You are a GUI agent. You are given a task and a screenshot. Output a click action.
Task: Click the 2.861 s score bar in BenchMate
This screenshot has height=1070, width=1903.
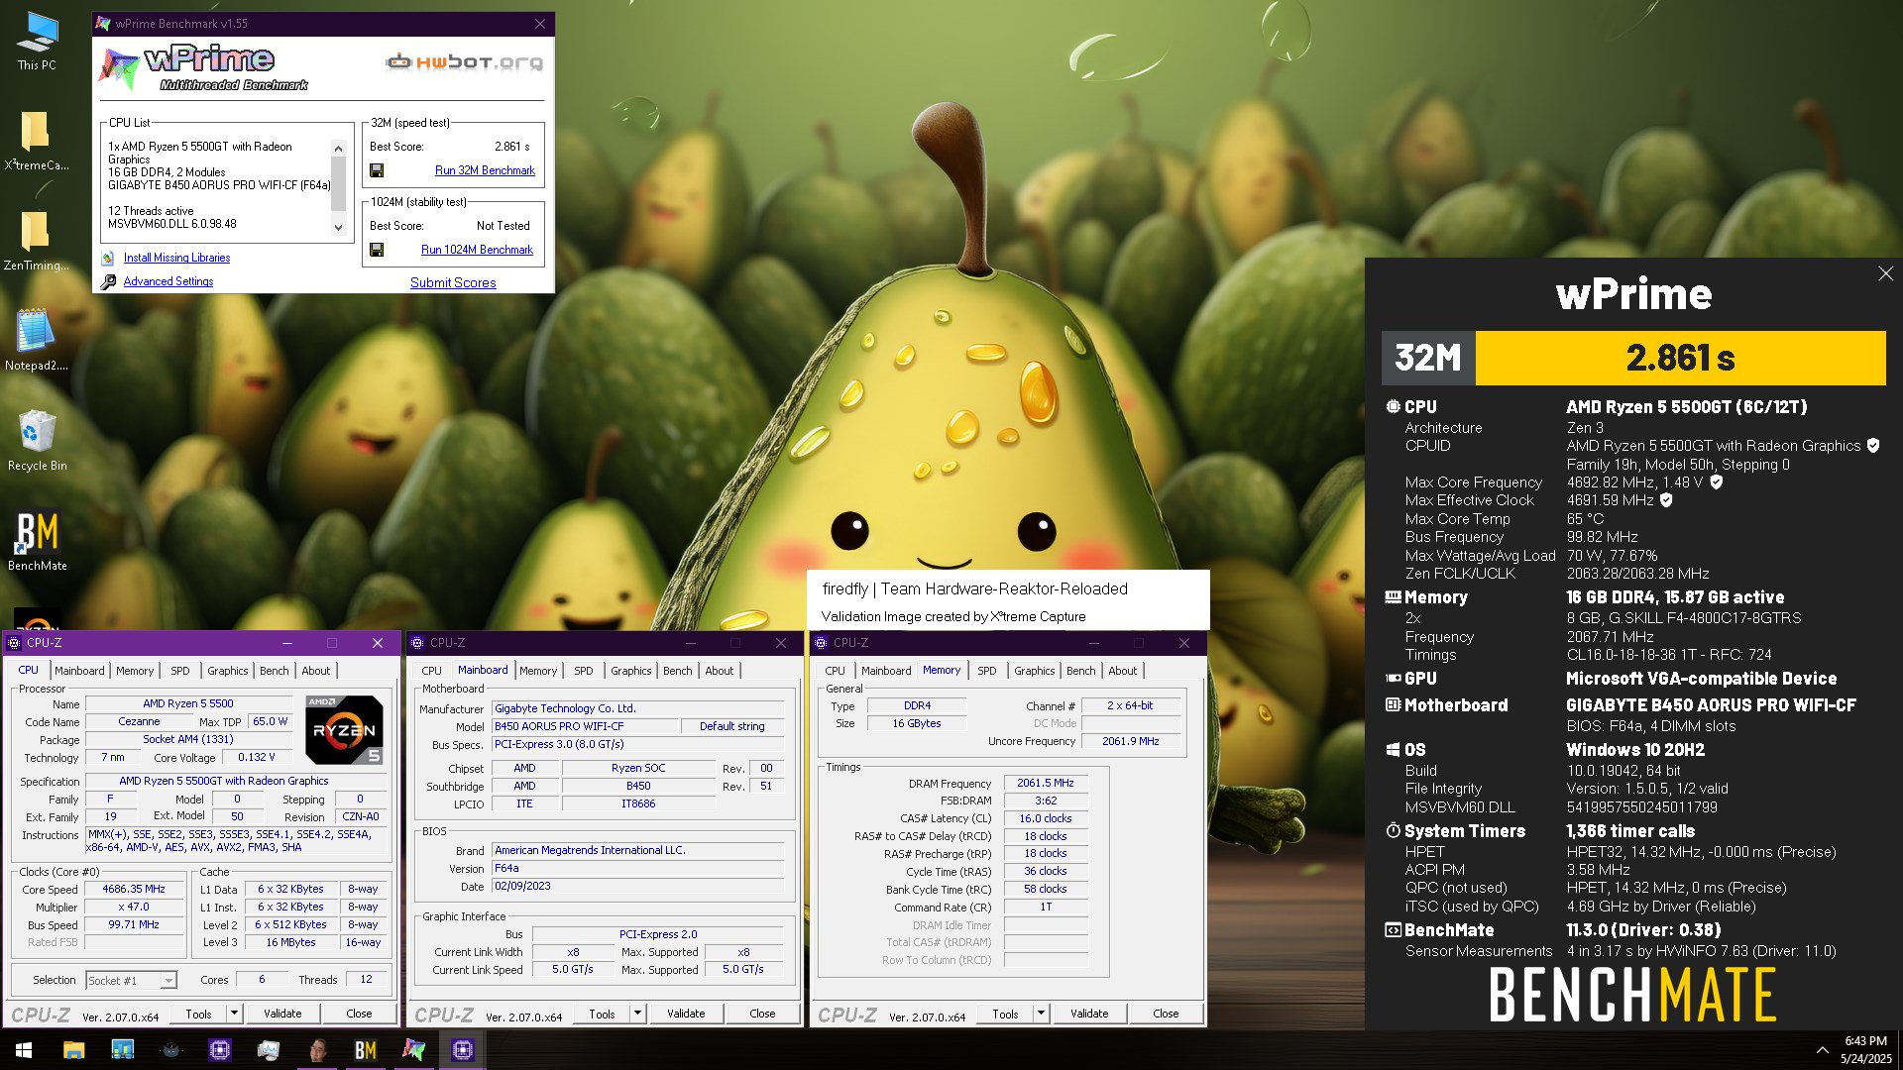pyautogui.click(x=1680, y=358)
